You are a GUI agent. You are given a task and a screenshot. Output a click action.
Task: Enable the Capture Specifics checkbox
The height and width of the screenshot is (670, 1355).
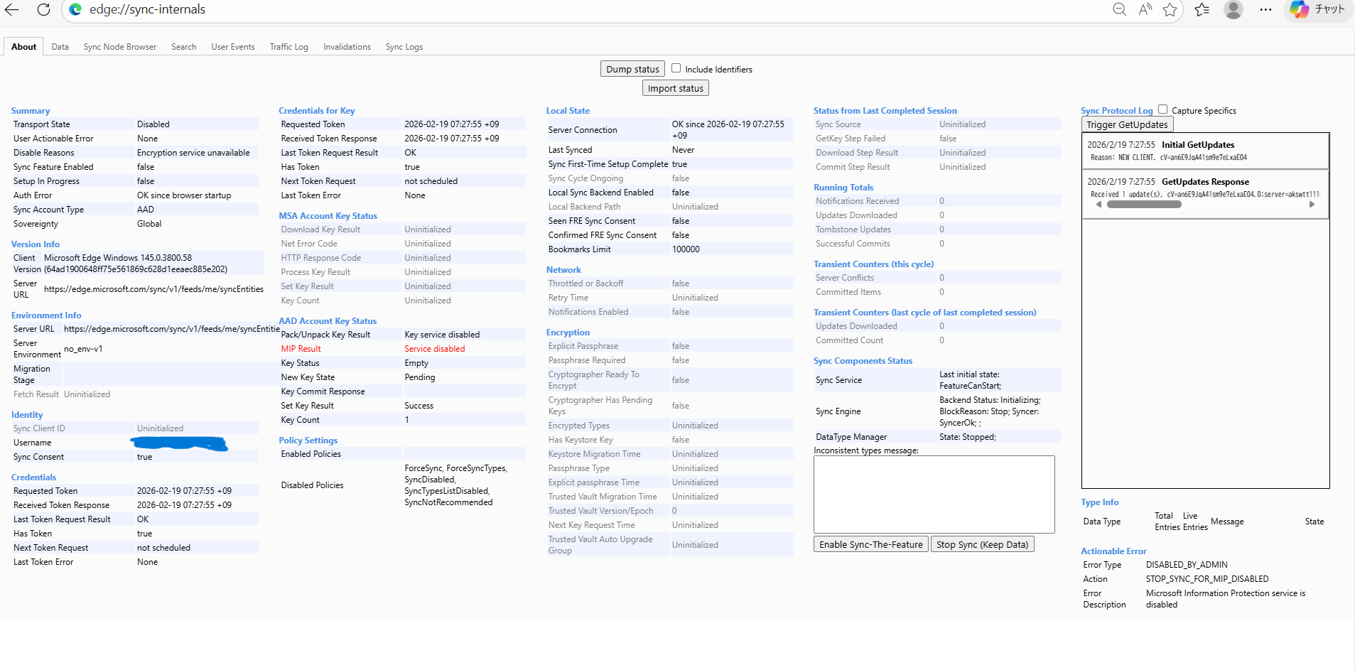tap(1163, 109)
